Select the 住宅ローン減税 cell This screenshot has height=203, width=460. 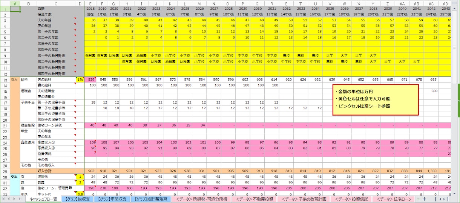[56, 125]
